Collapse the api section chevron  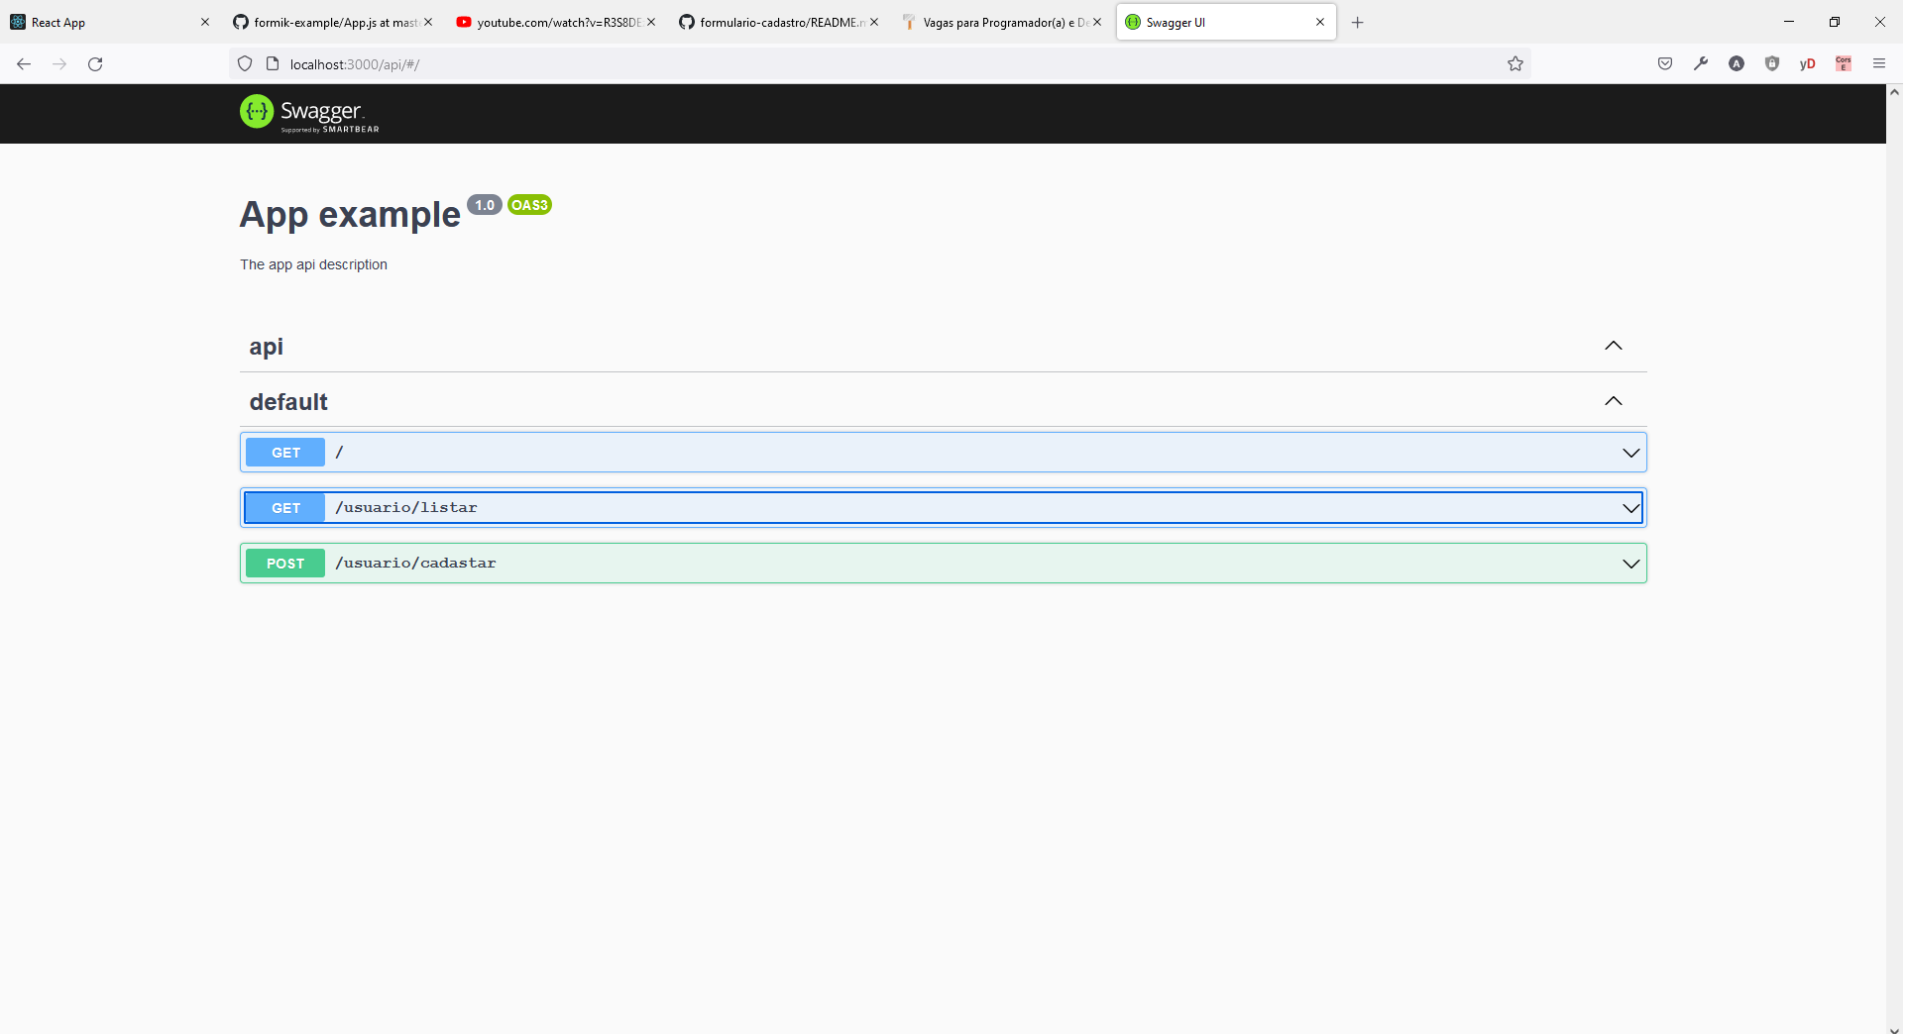[1613, 346]
